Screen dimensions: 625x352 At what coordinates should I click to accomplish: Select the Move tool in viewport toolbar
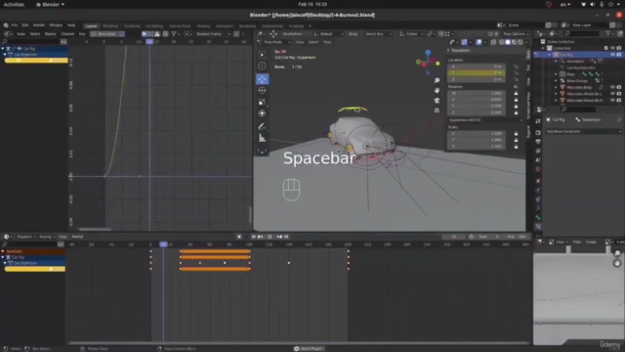point(262,78)
